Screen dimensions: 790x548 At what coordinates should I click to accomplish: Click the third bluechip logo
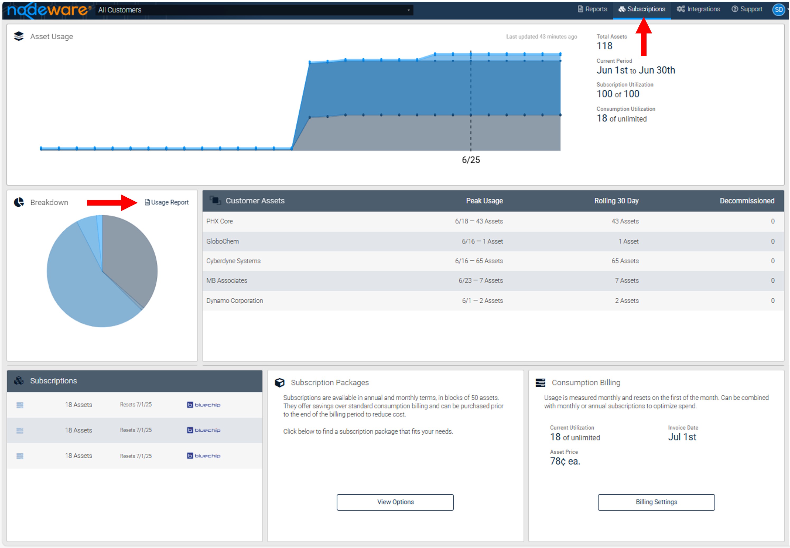point(204,456)
